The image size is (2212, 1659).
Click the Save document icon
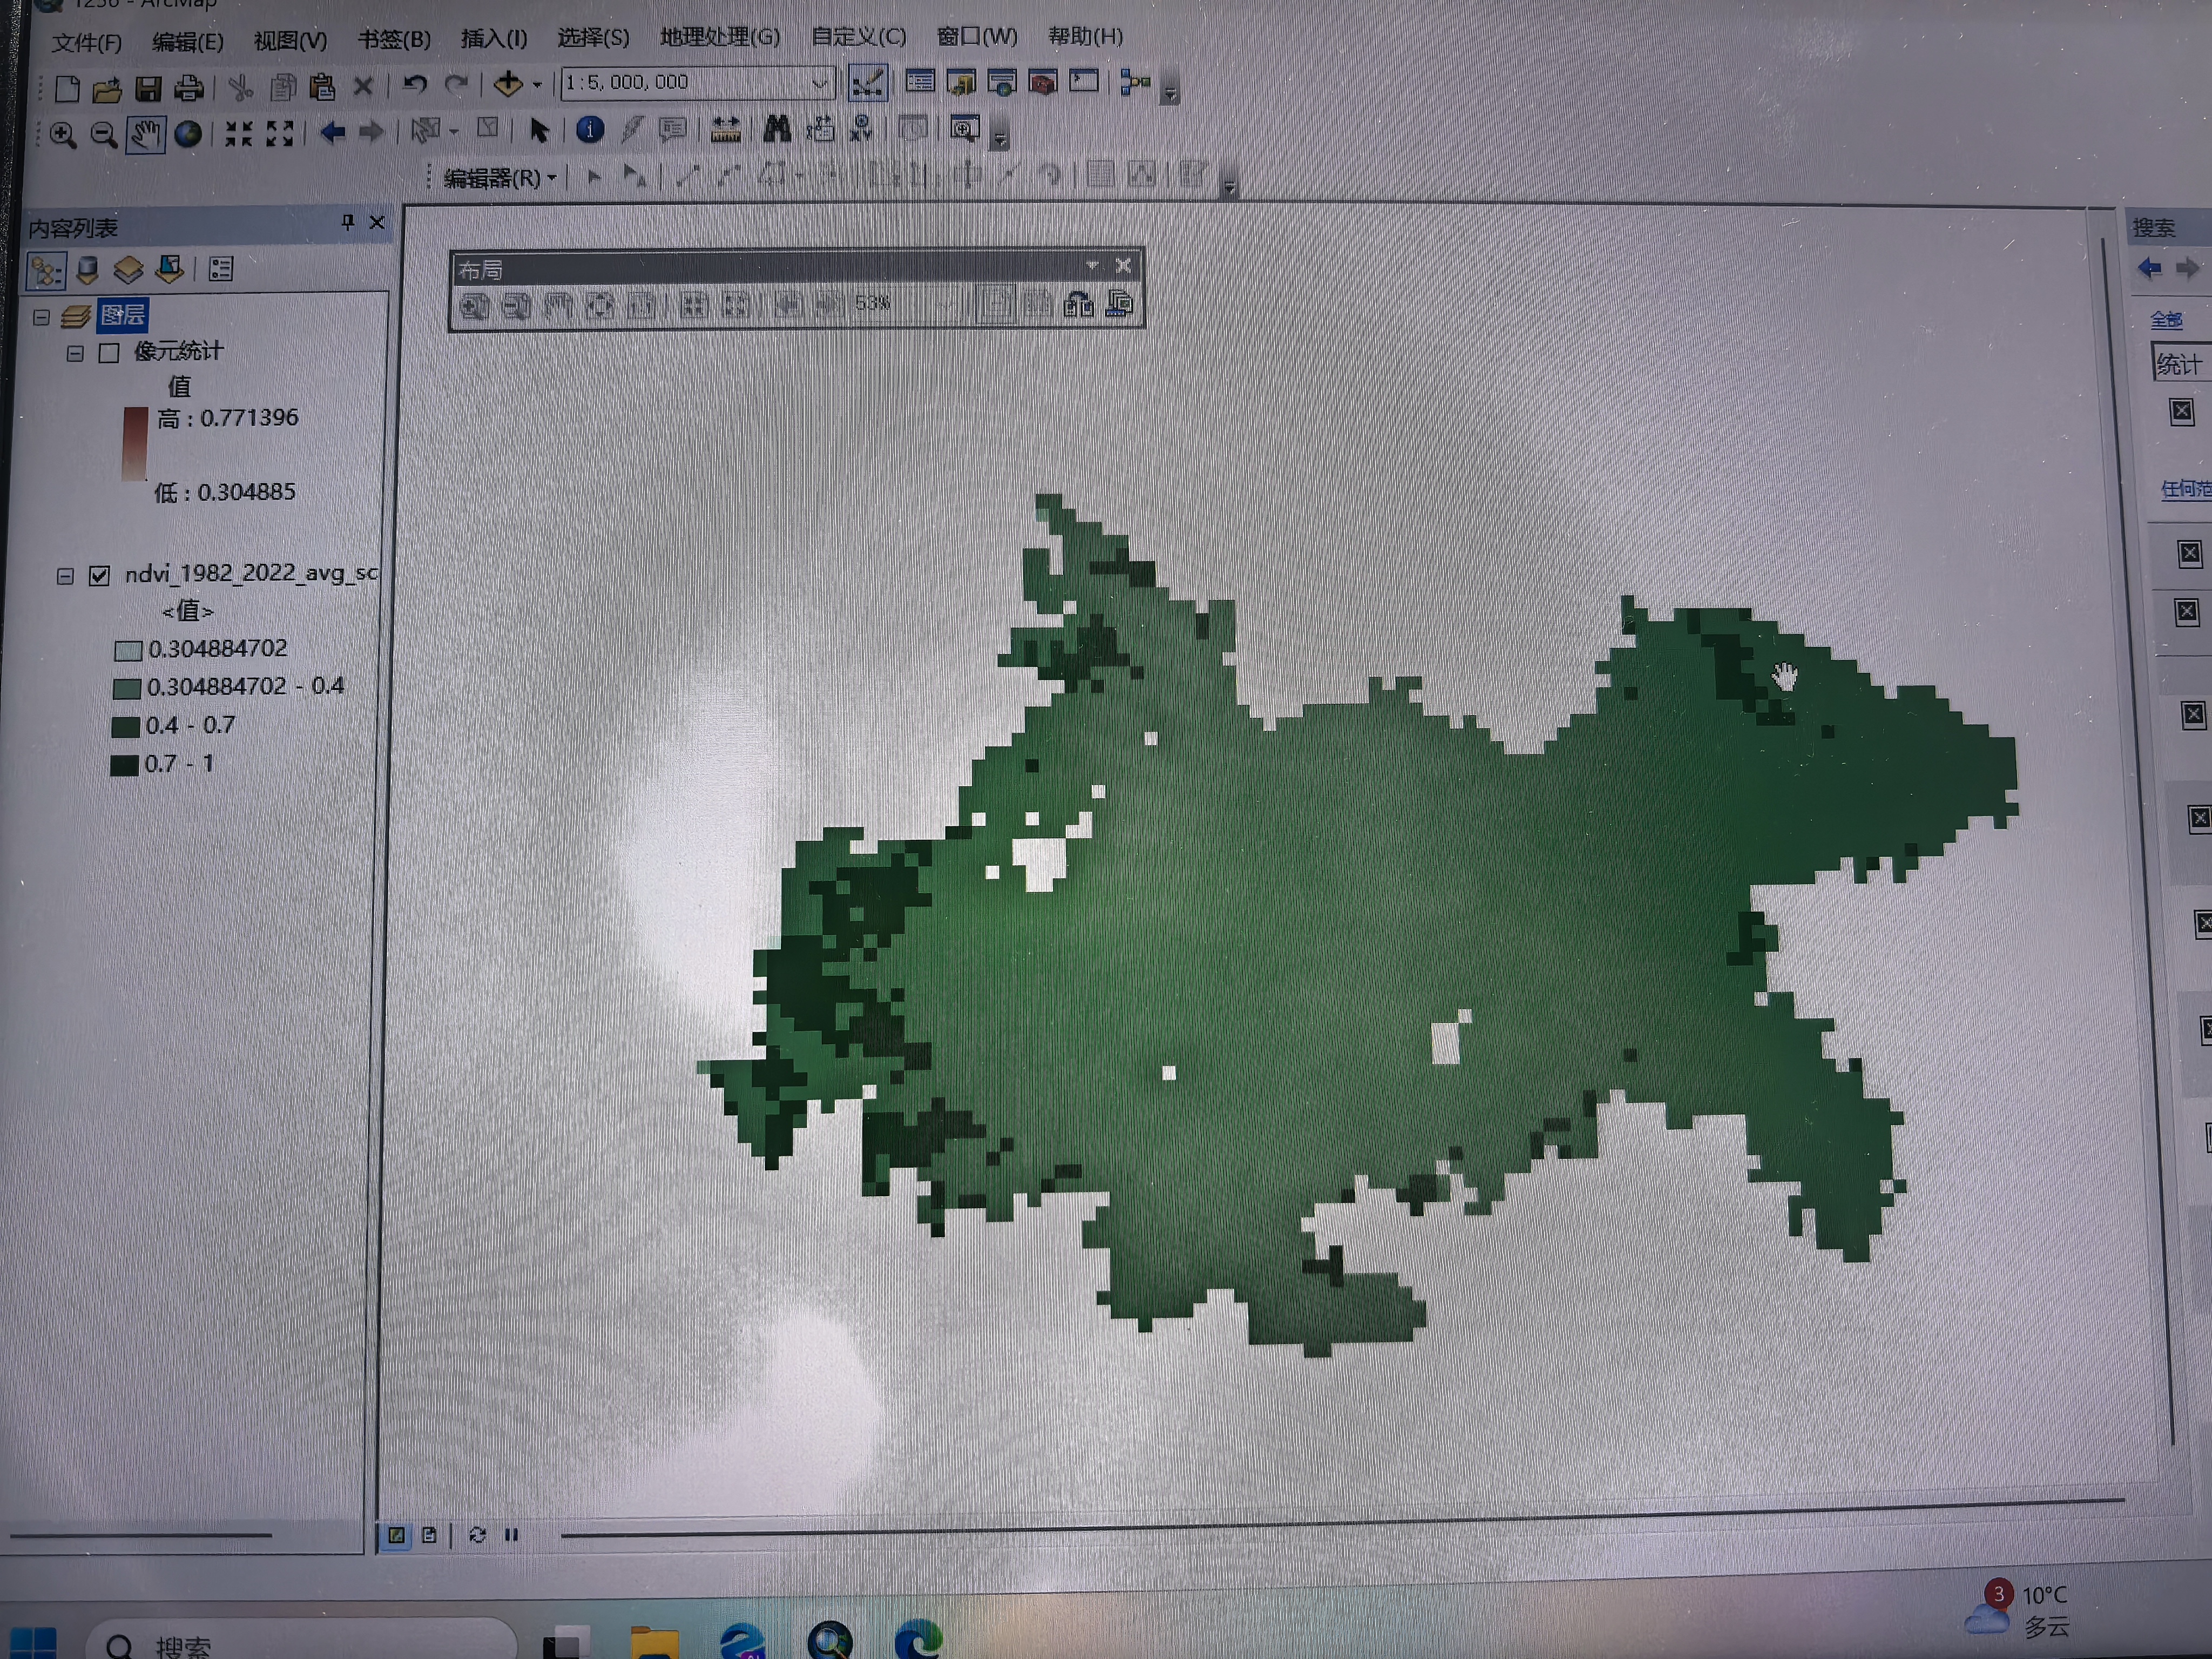tap(148, 89)
